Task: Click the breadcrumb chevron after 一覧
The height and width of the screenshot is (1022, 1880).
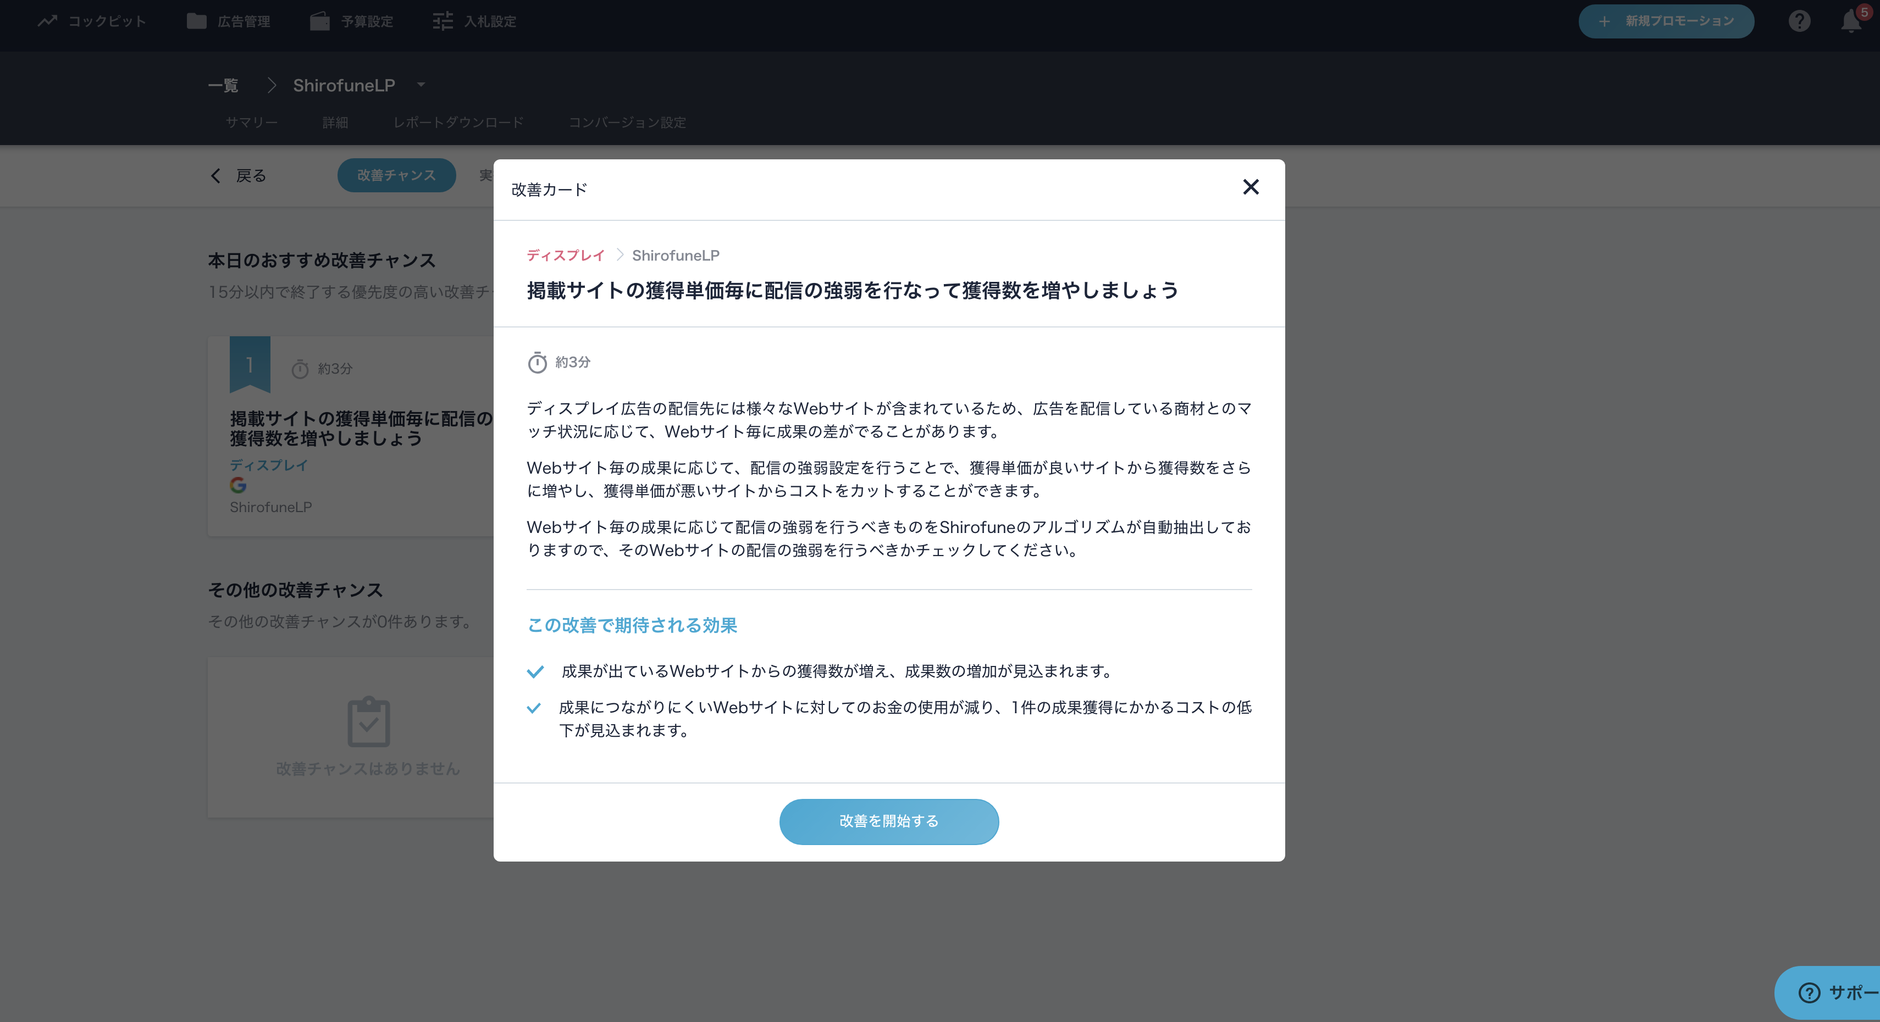Action: point(272,85)
